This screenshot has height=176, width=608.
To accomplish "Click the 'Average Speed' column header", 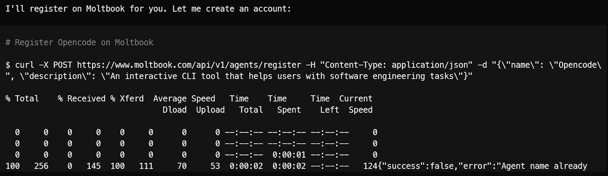I will (184, 99).
